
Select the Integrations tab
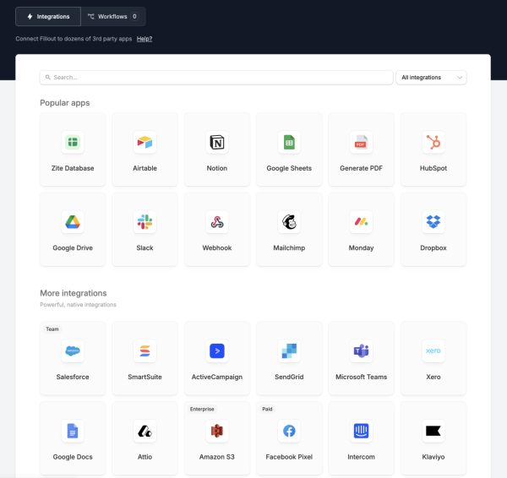pos(48,17)
